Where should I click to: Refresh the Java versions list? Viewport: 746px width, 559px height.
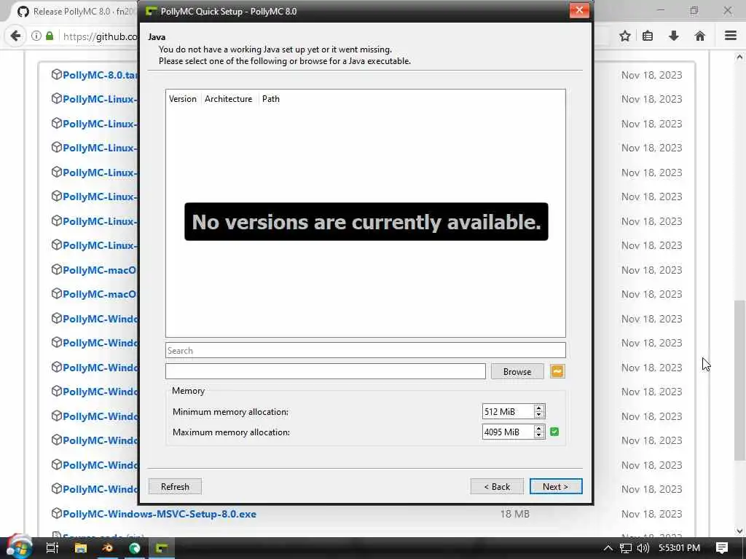tap(175, 486)
